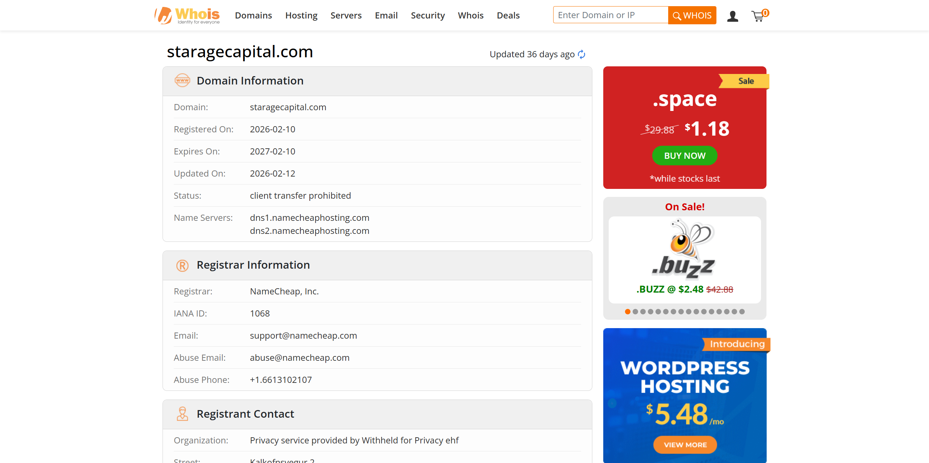Click the client transfer prohibited status

click(x=300, y=196)
